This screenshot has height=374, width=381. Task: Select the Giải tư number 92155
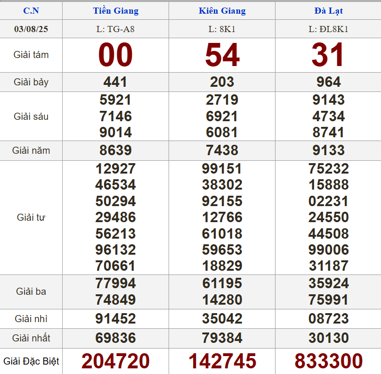click(222, 201)
